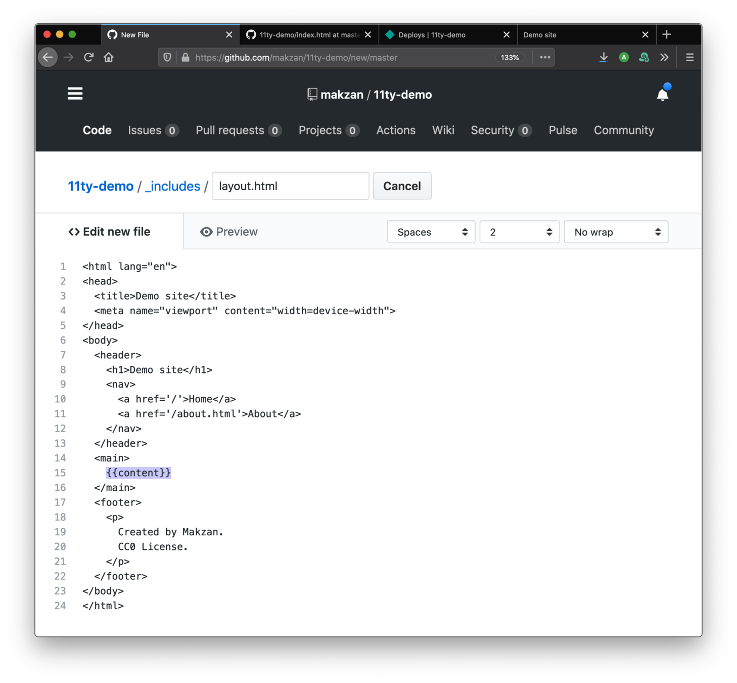Open a new browser tab
The image size is (737, 683).
pos(667,34)
